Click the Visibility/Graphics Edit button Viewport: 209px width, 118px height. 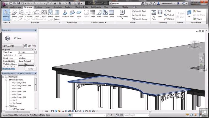26,64
